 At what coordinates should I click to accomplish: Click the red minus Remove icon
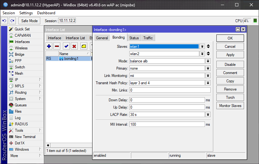[57, 46]
